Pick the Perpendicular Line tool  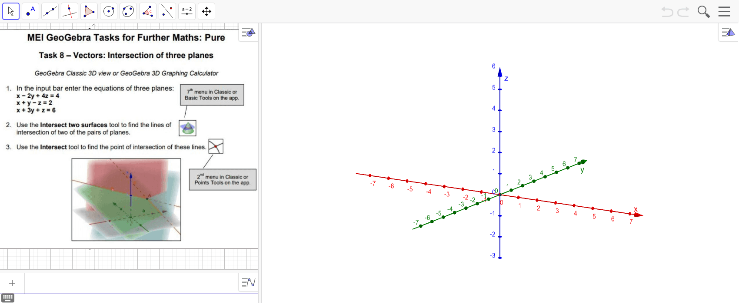pos(70,11)
